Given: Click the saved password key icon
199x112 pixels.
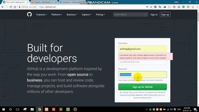Looking at the screenshot, I should click(x=147, y=7).
